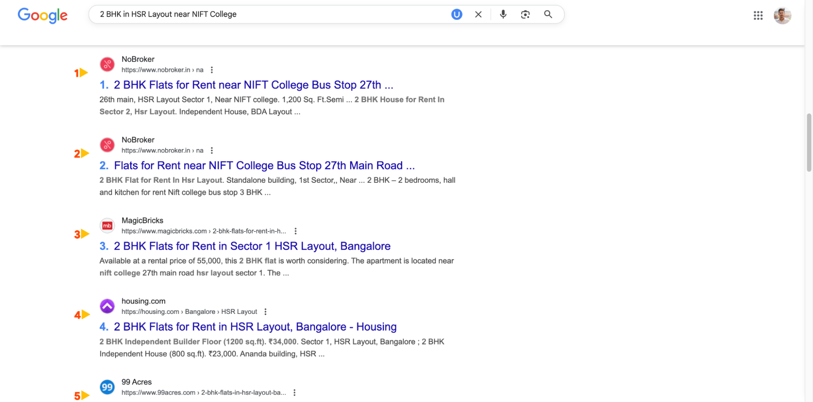Click the 99 Acres site icon
The height and width of the screenshot is (402, 813).
(x=107, y=387)
